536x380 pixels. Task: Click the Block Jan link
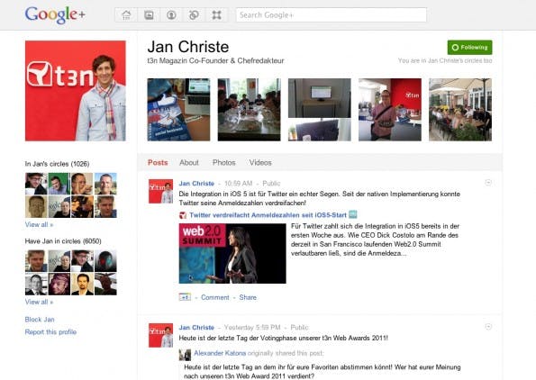click(x=40, y=320)
